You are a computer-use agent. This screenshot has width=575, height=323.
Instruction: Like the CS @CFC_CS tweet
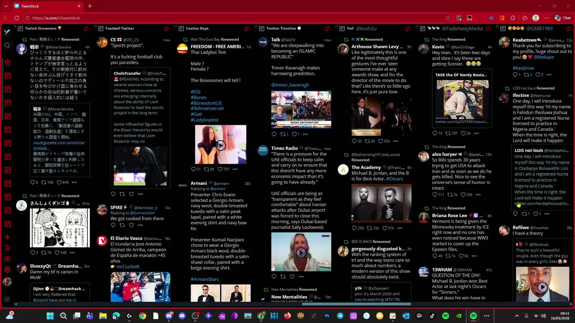131,194
